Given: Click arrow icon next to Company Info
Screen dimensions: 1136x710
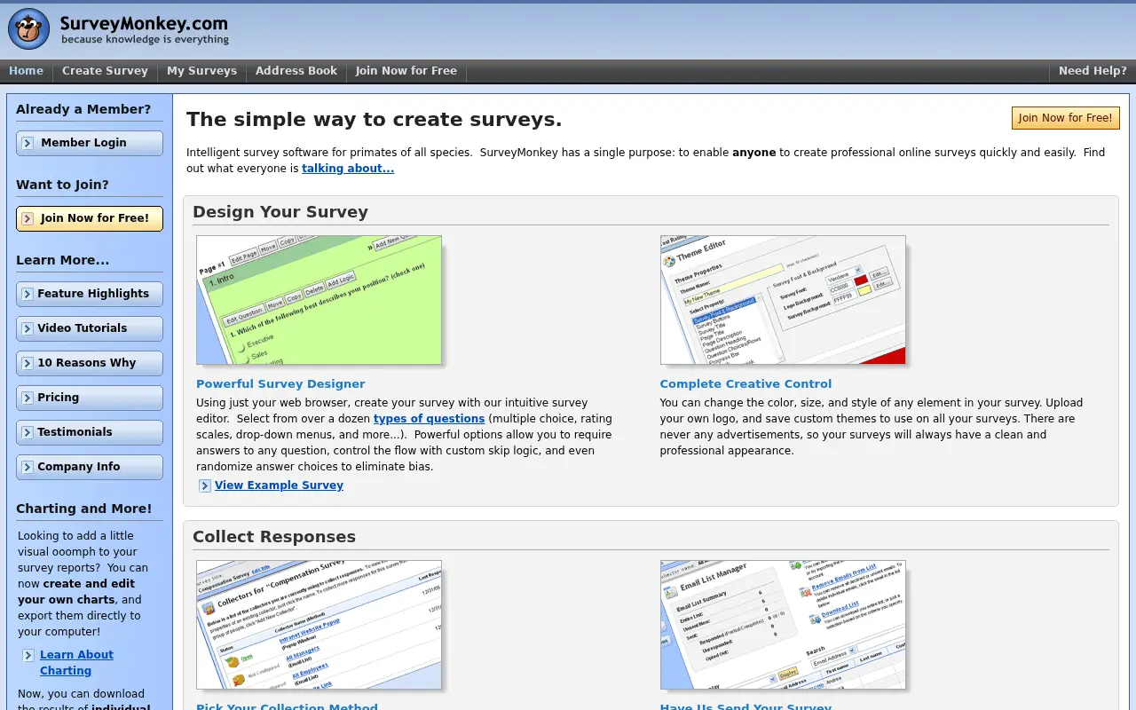Looking at the screenshot, I should click(x=27, y=467).
